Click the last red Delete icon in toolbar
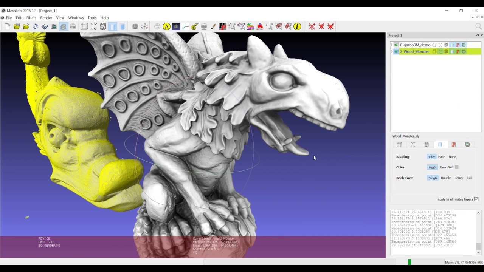Screen dimensions: 484x272 pos(330,26)
